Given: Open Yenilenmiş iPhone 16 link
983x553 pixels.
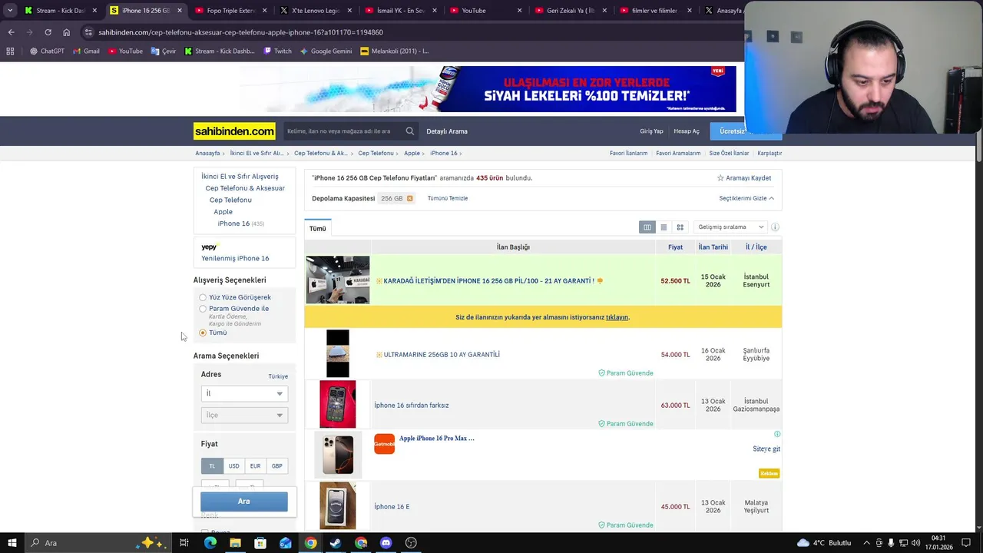Looking at the screenshot, I should pos(235,259).
